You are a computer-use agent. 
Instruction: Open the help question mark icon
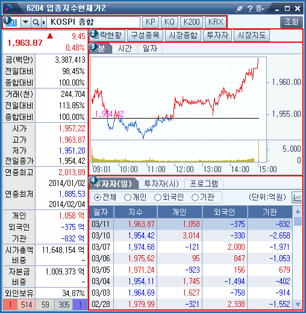tap(250, 8)
